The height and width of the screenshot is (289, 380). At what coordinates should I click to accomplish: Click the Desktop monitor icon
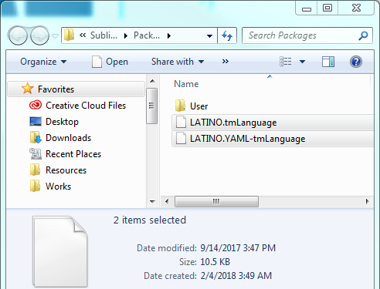pos(36,122)
